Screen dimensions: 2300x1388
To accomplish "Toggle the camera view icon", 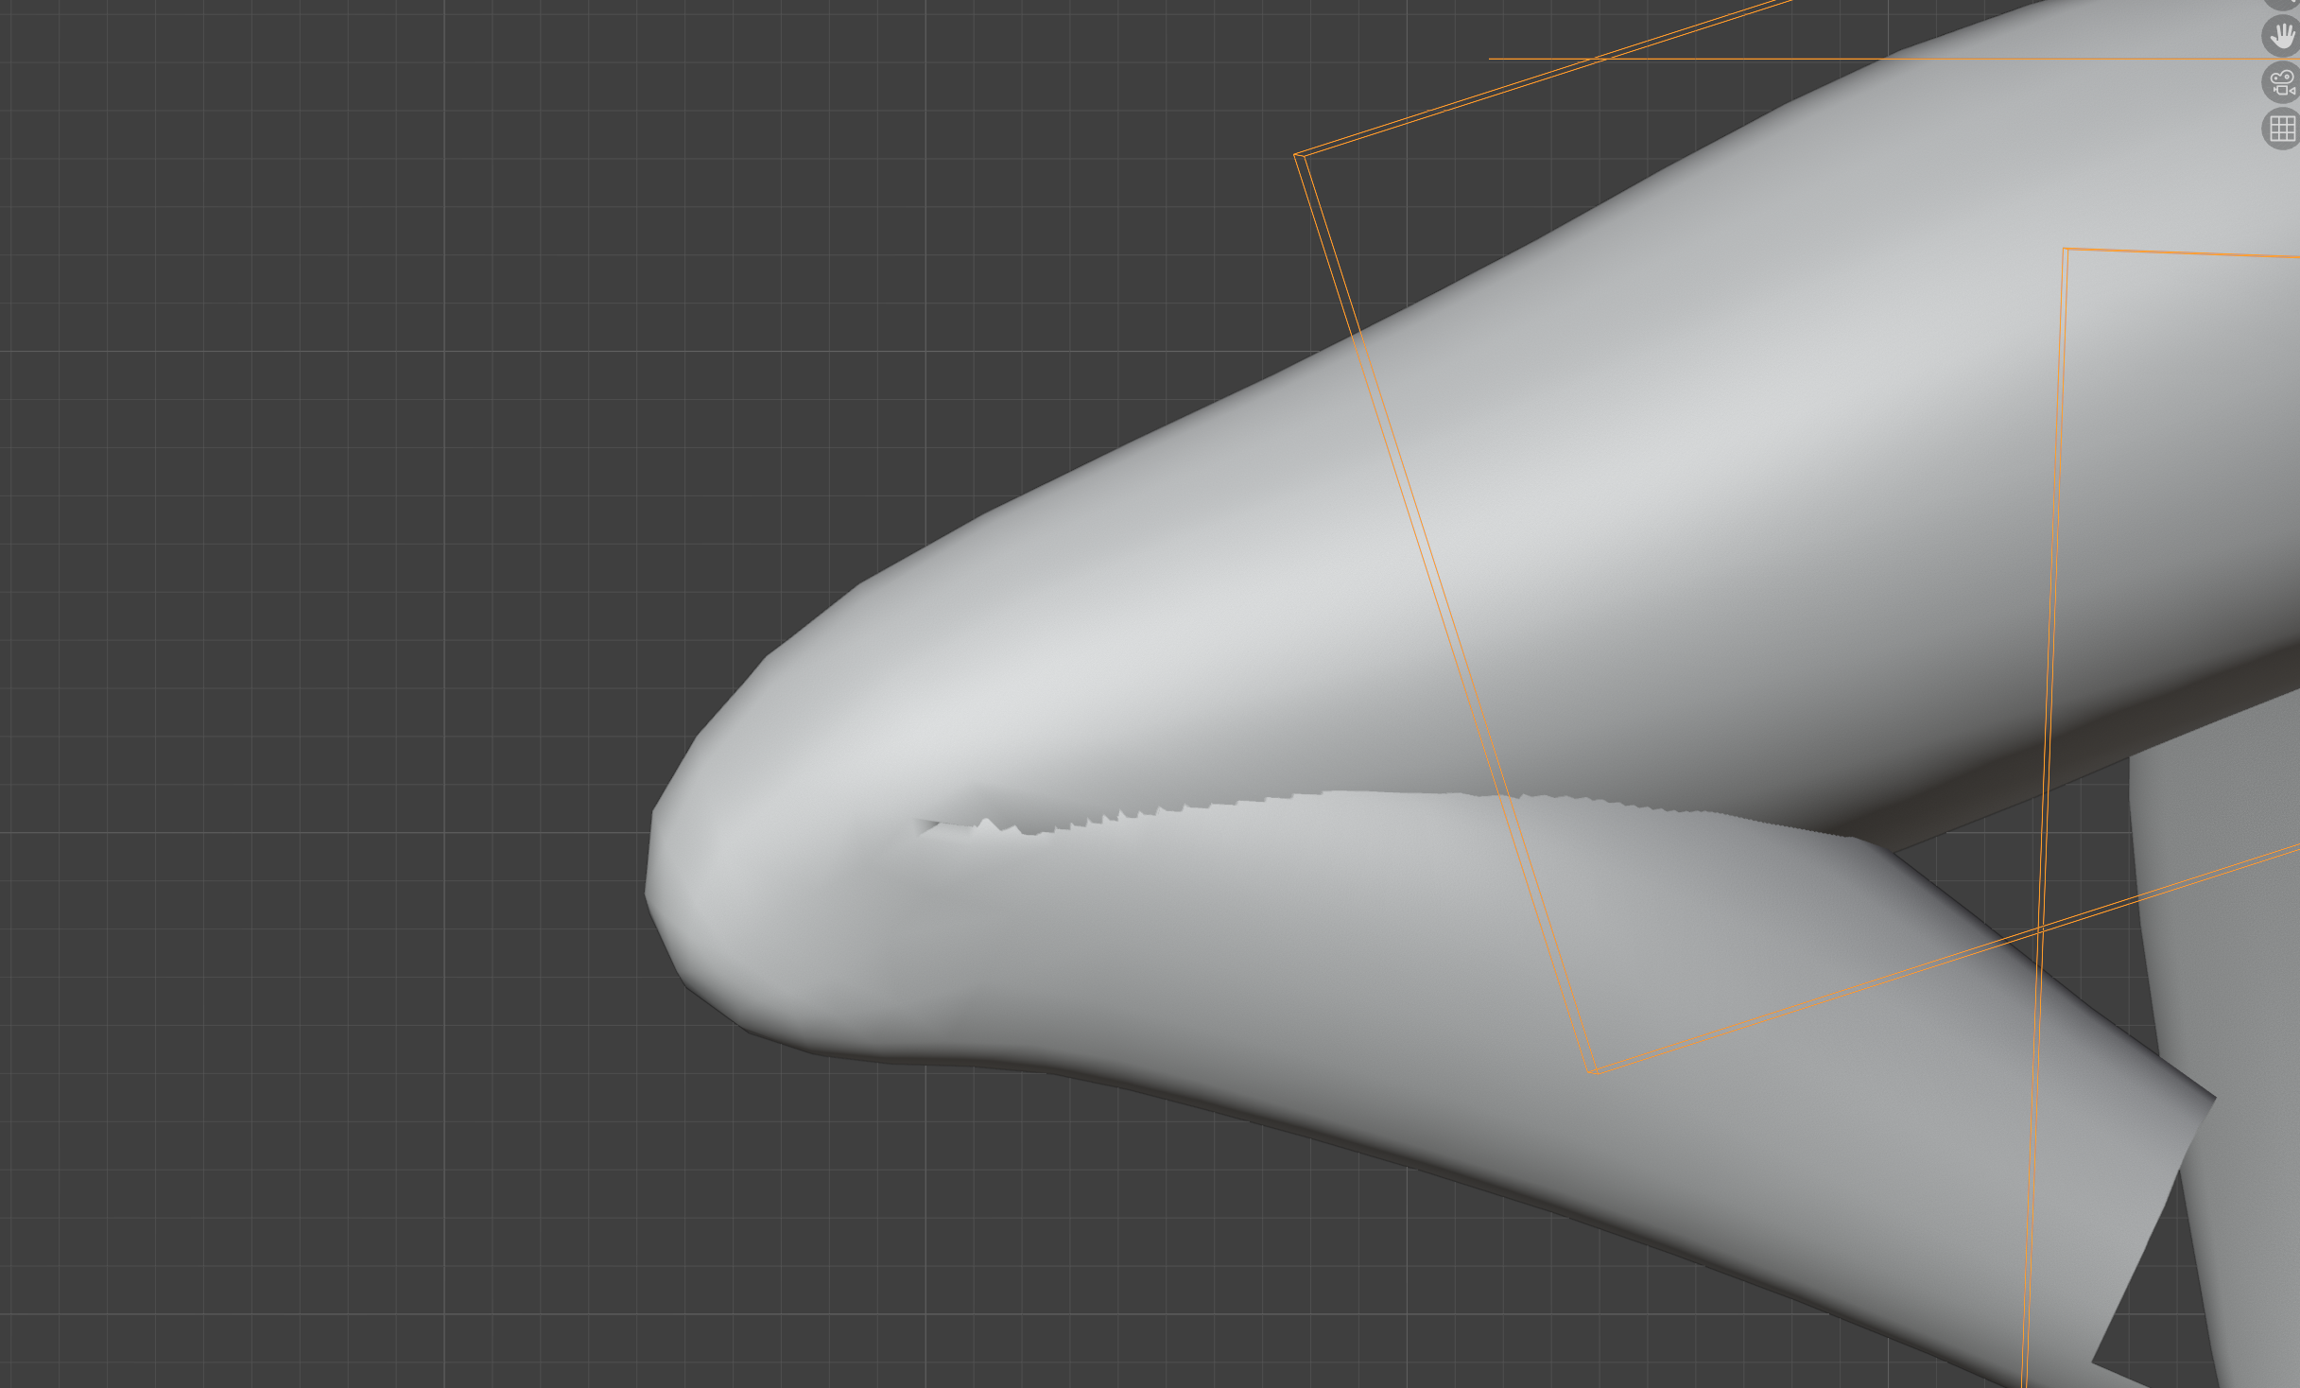I will coord(2282,82).
